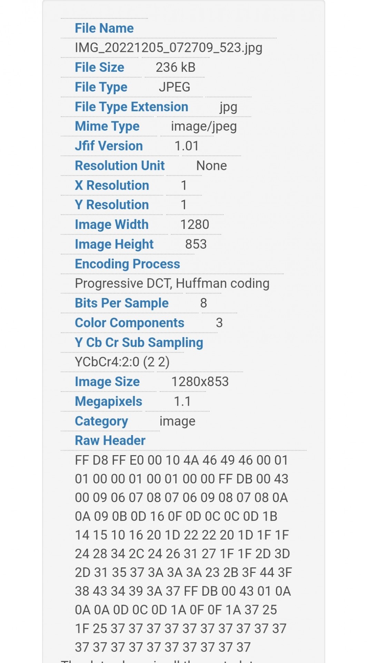This screenshot has height=663, width=367.
Task: Click the 1280x853 image size value
Action: [x=200, y=382]
